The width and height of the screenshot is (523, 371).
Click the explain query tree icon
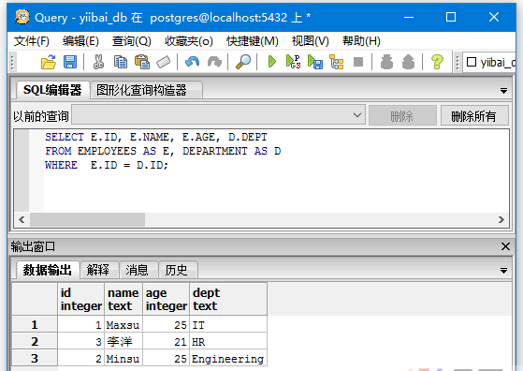pos(336,62)
